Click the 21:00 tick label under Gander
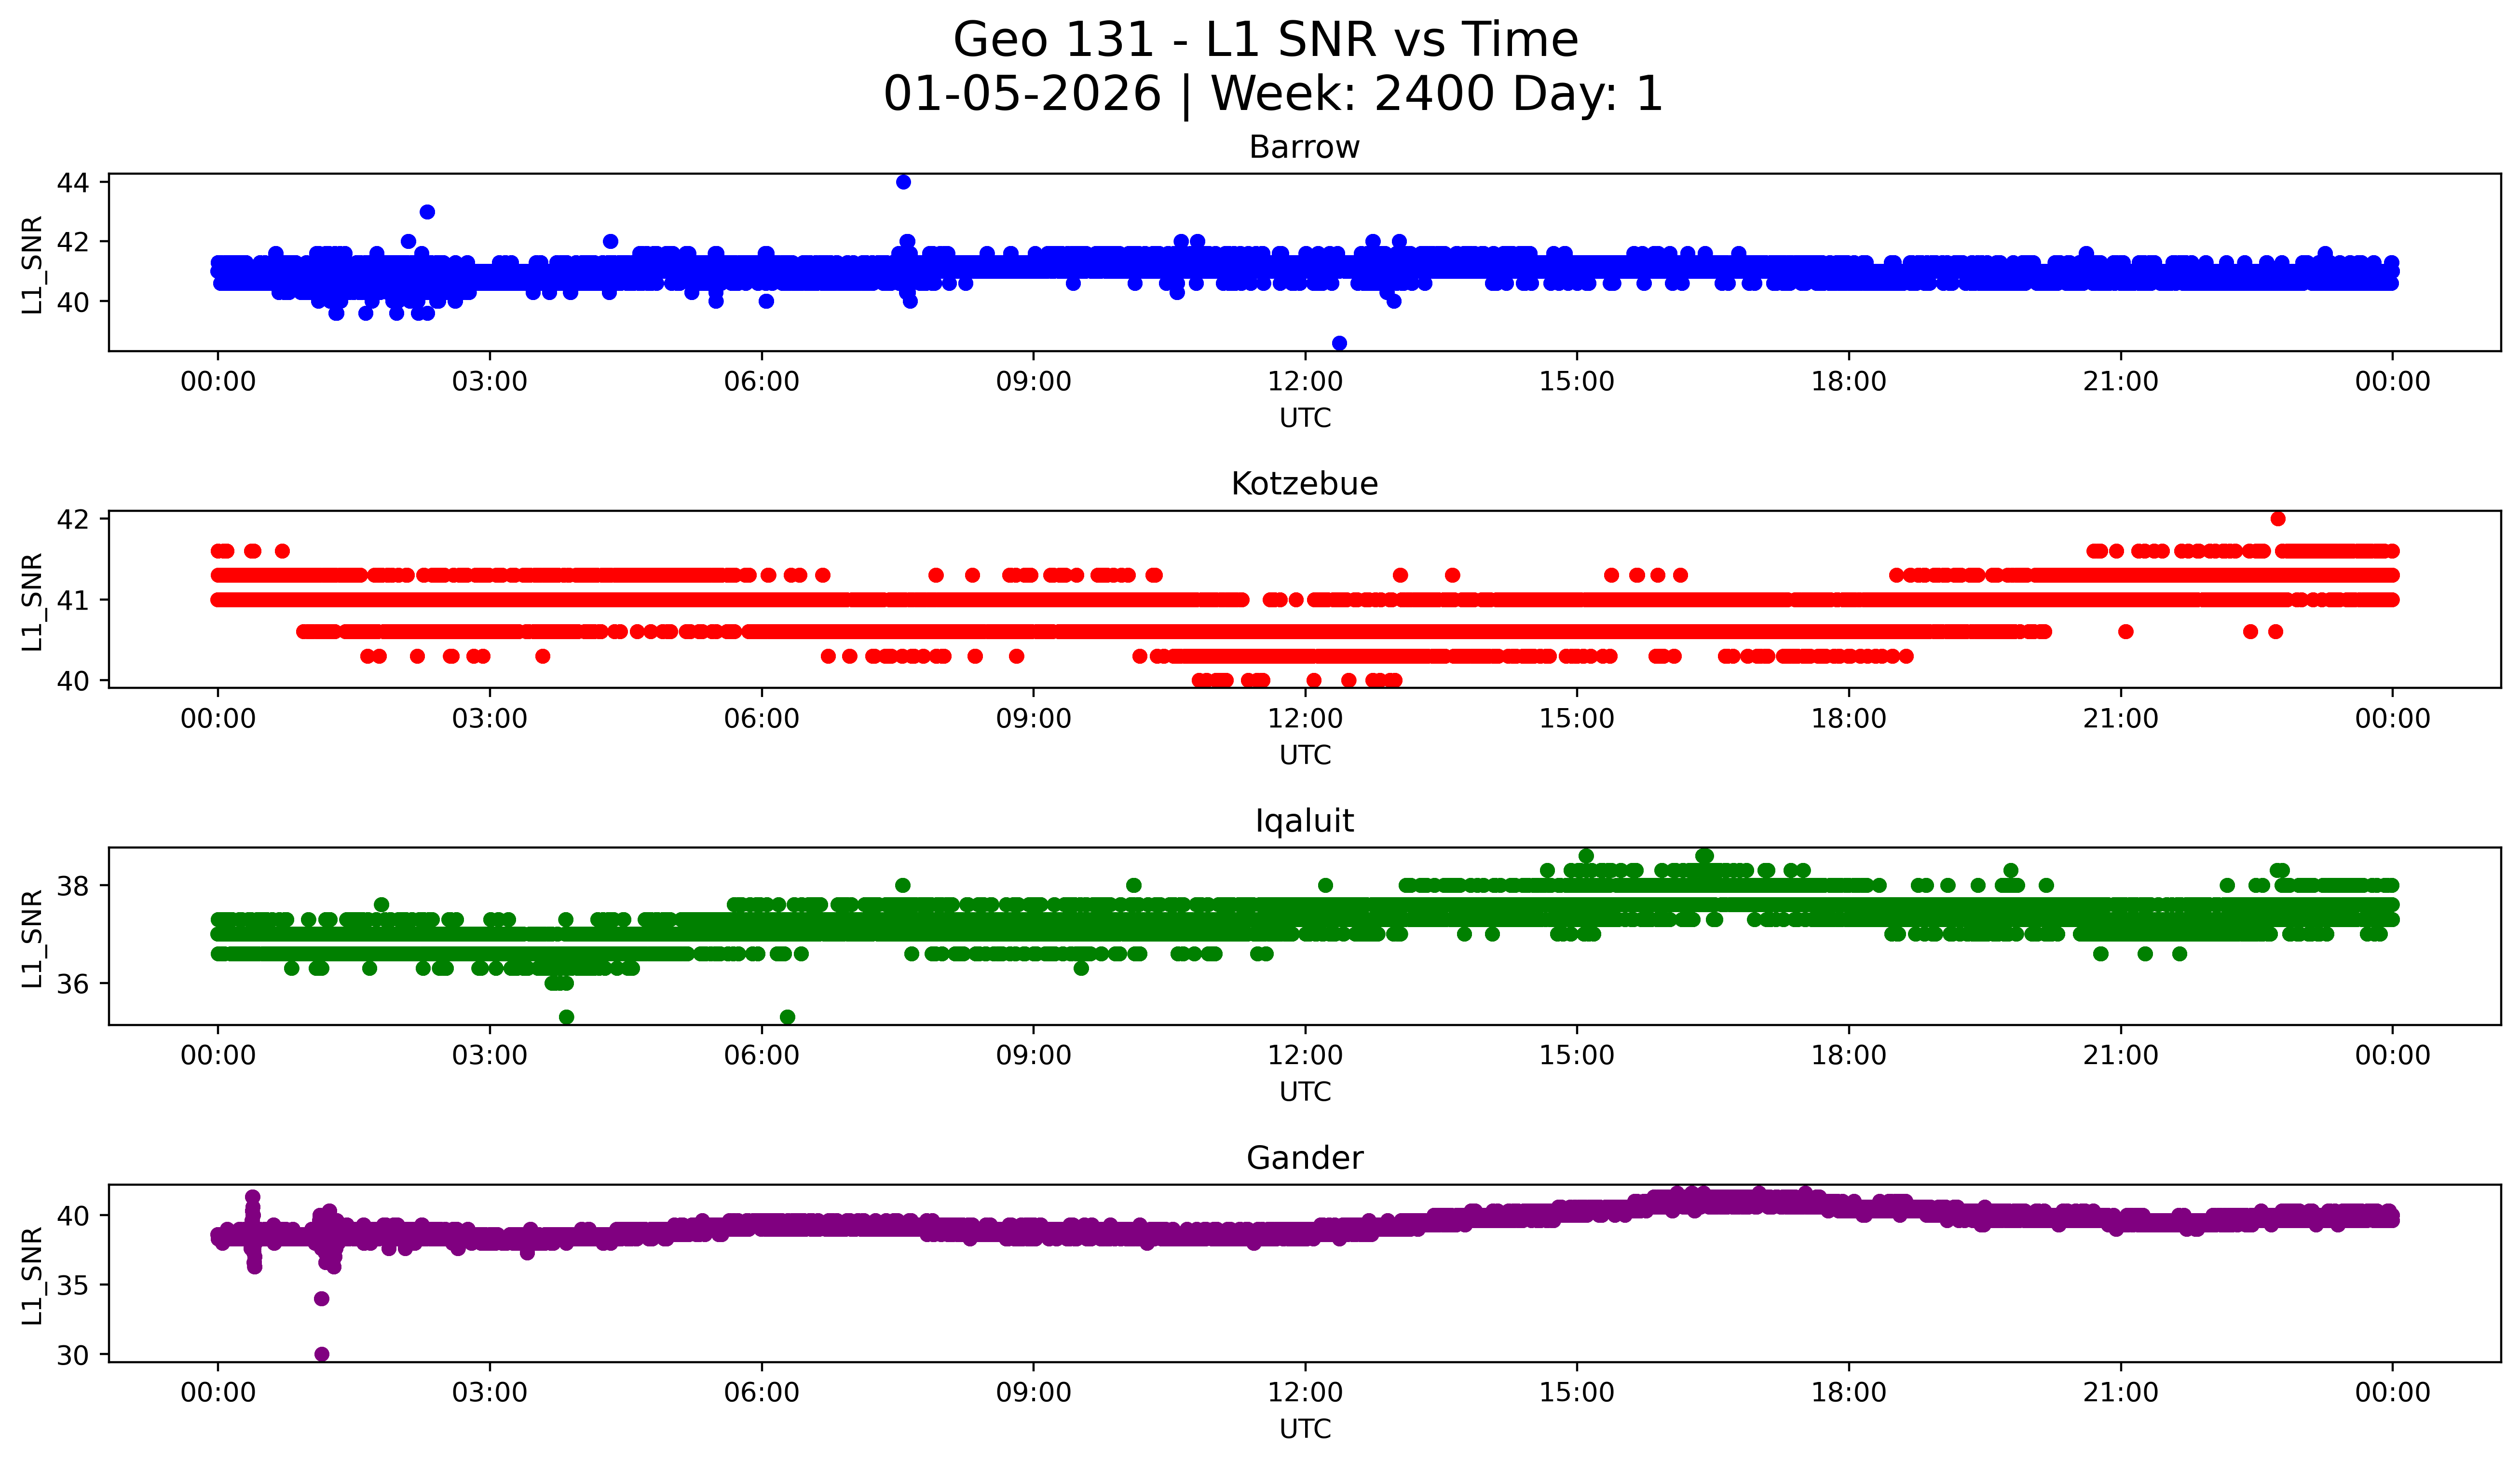Viewport: 2520px width, 1463px height. pos(2120,1393)
